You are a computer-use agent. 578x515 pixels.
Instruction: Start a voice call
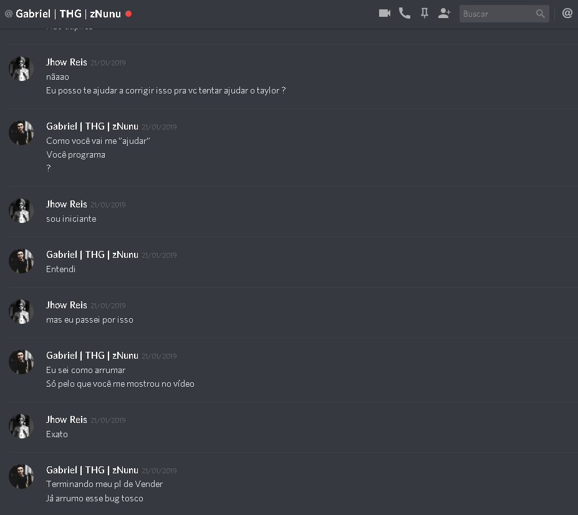(x=405, y=13)
